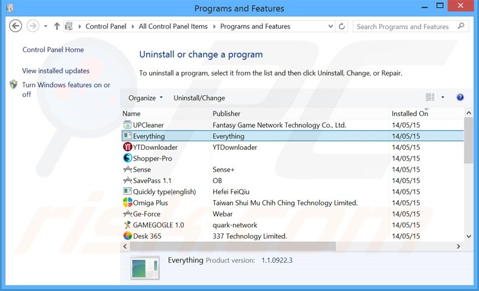Open the help question mark icon
Image resolution: width=479 pixels, height=291 pixels.
point(460,98)
